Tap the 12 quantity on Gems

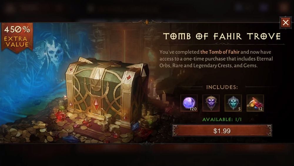[x=260, y=109]
